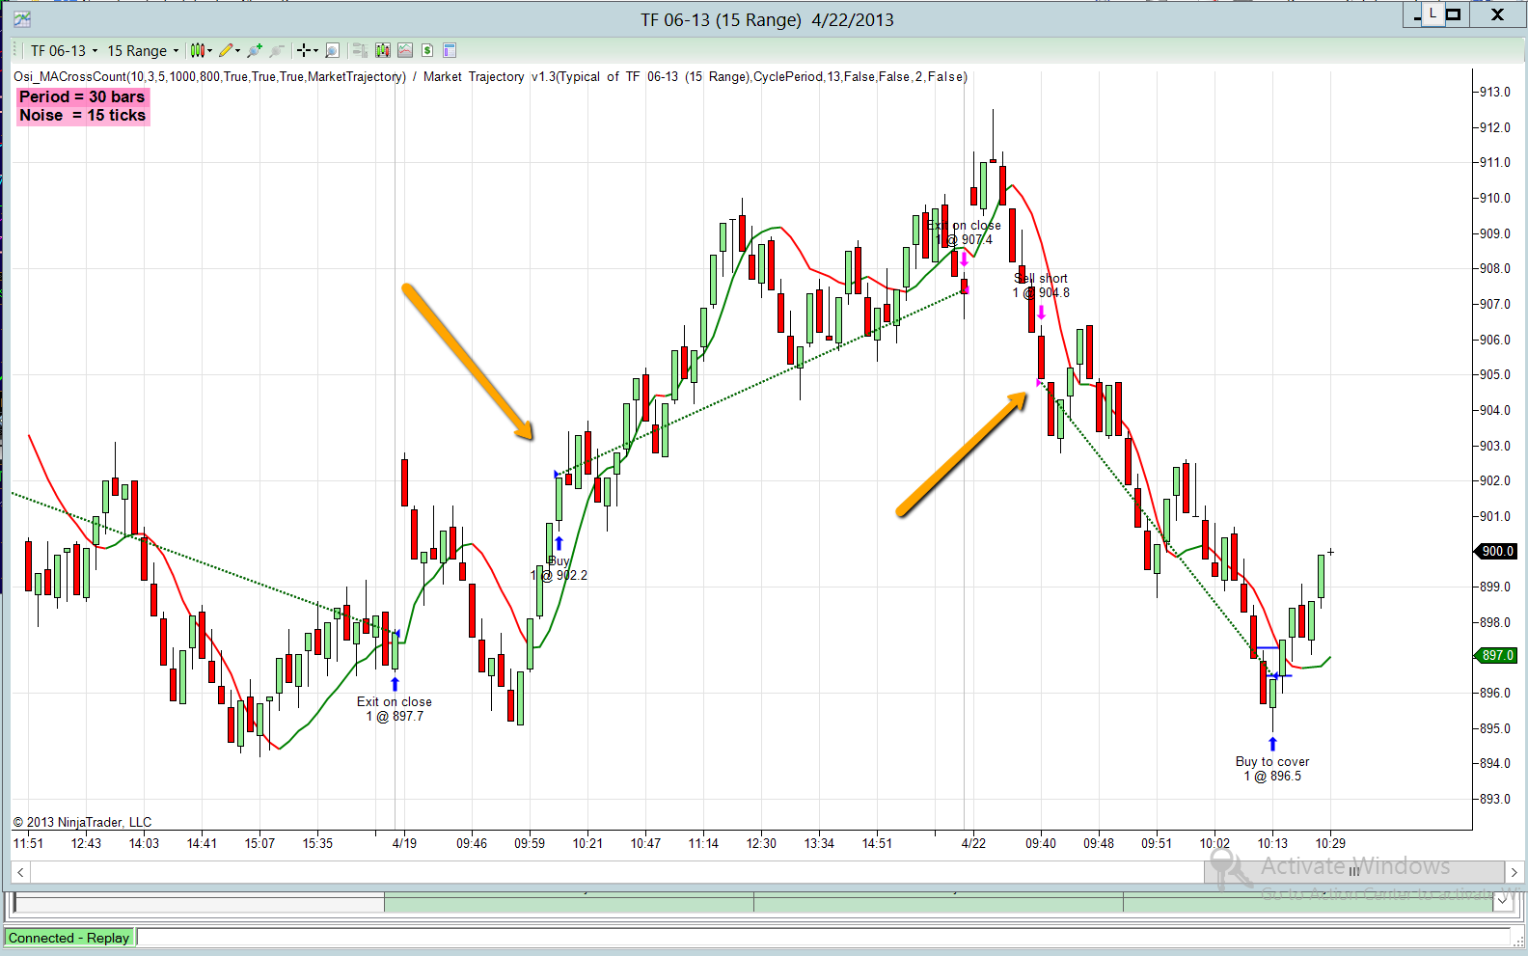Click the horizontal scrollbar left arrow

[20, 872]
